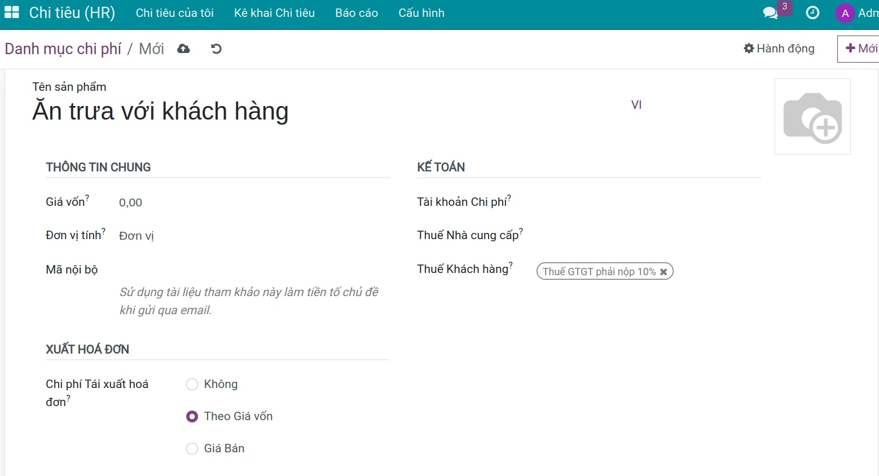Show help tooltip for Giá vốn label
The width and height of the screenshot is (879, 476).
(87, 198)
